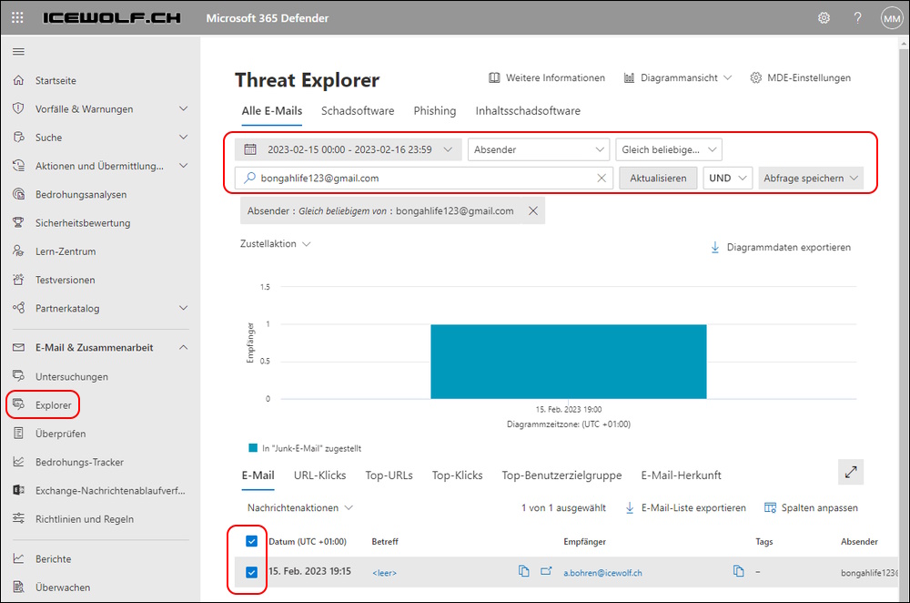Collapse navigation with hamburger icon
910x603 pixels.
tap(18, 52)
